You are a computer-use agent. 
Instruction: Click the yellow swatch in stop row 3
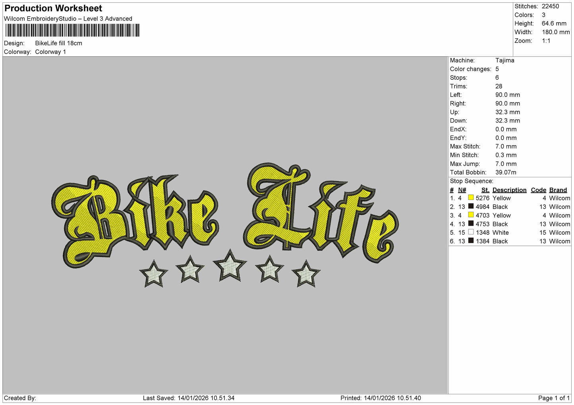[471, 215]
